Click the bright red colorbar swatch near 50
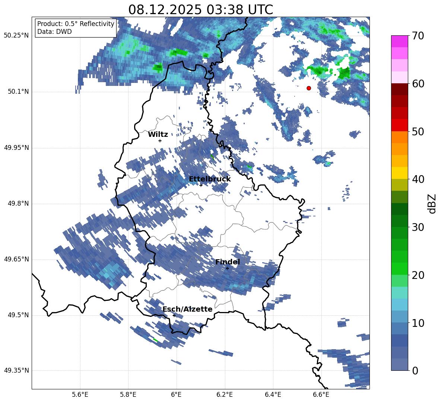The height and width of the screenshot is (402, 441). [399, 125]
